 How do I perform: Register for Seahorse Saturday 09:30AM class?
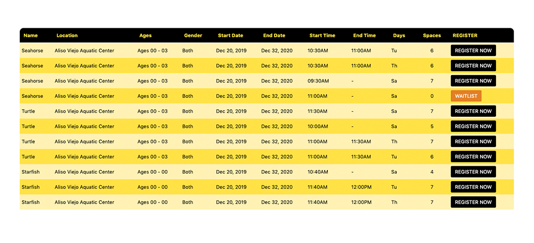click(473, 81)
